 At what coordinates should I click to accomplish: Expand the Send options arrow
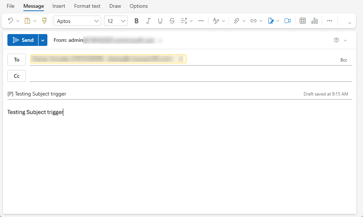(43, 40)
